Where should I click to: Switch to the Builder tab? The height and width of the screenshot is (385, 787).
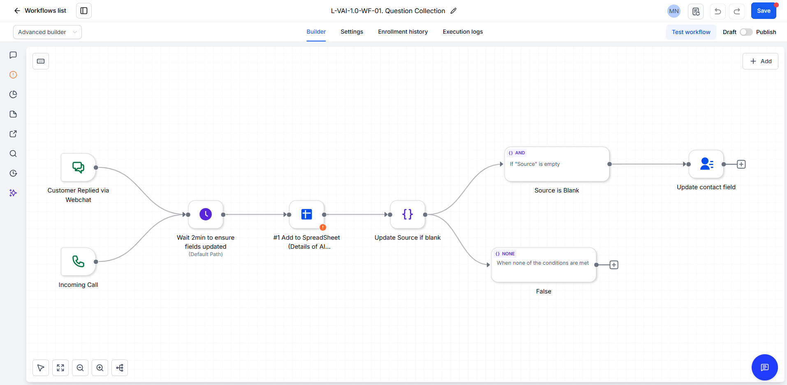tap(316, 32)
